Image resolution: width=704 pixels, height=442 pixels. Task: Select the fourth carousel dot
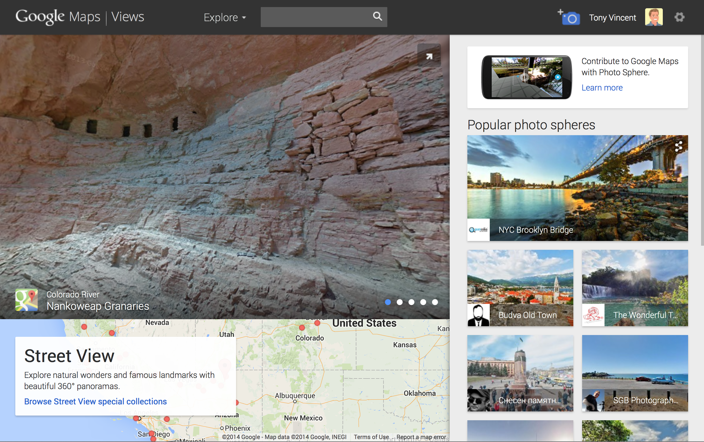(x=423, y=302)
